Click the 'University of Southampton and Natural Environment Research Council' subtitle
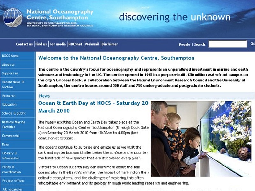The height and width of the screenshot is (191, 255). [60, 25]
